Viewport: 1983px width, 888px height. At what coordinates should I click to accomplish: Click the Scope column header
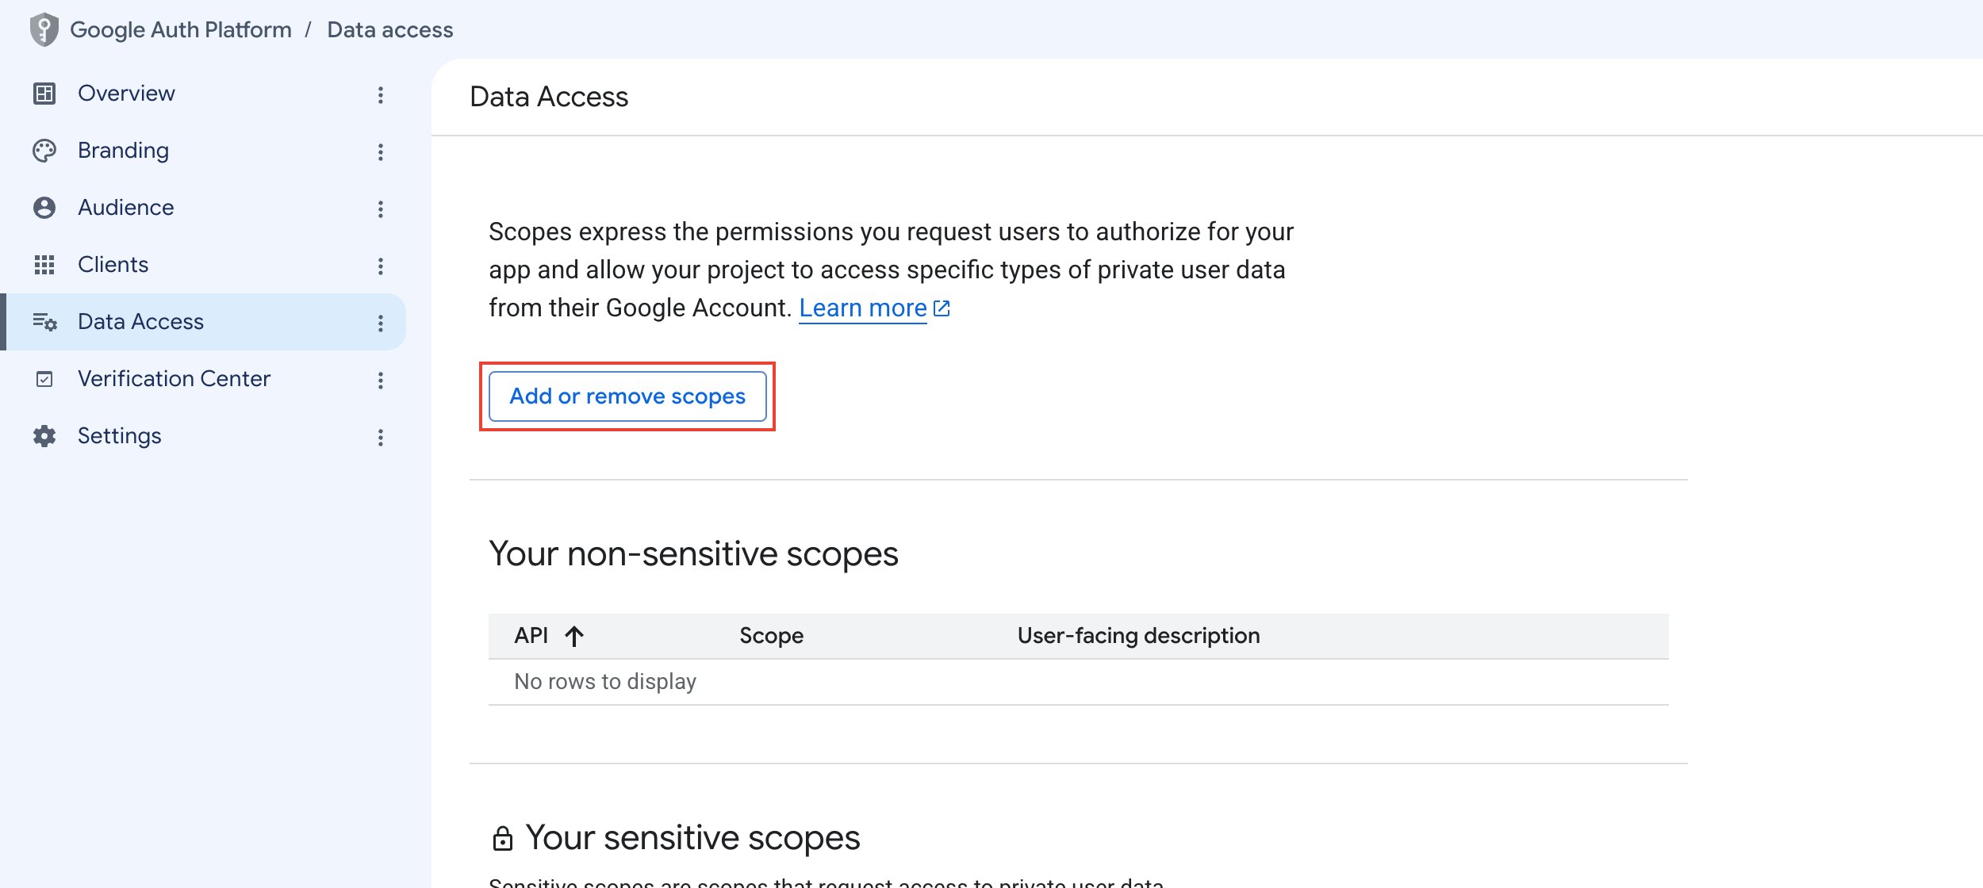pos(771,636)
